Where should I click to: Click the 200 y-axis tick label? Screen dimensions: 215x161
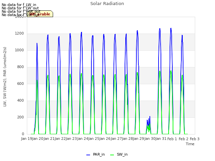[x=20, y=117]
